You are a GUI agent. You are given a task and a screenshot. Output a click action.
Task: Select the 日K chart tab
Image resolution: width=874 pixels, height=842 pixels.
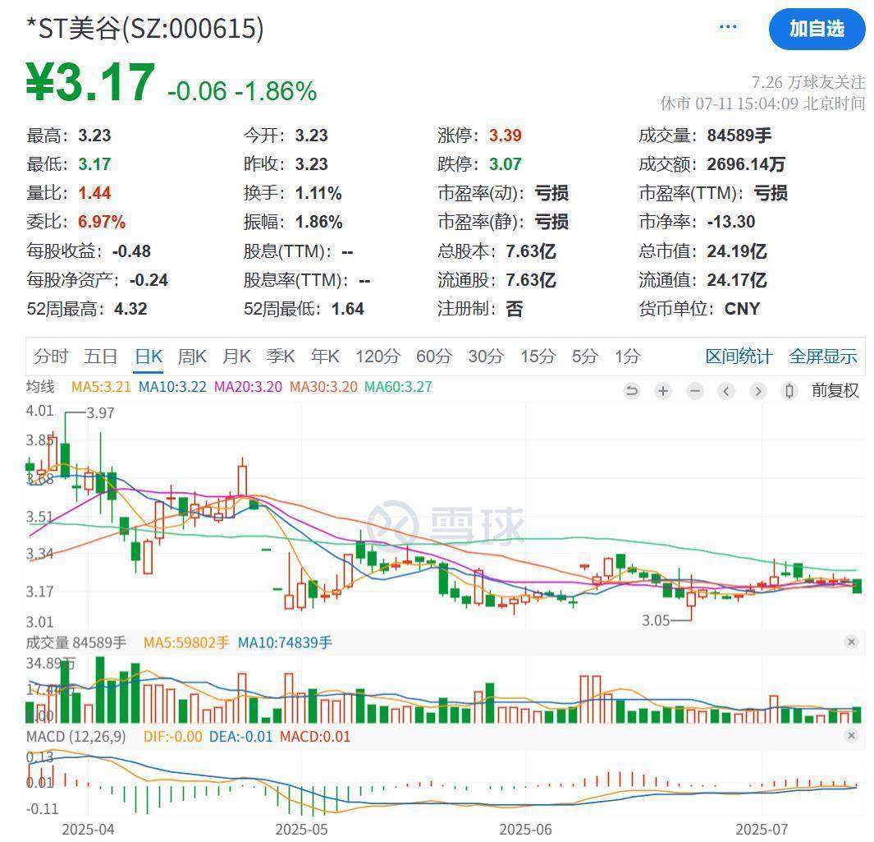(x=149, y=356)
